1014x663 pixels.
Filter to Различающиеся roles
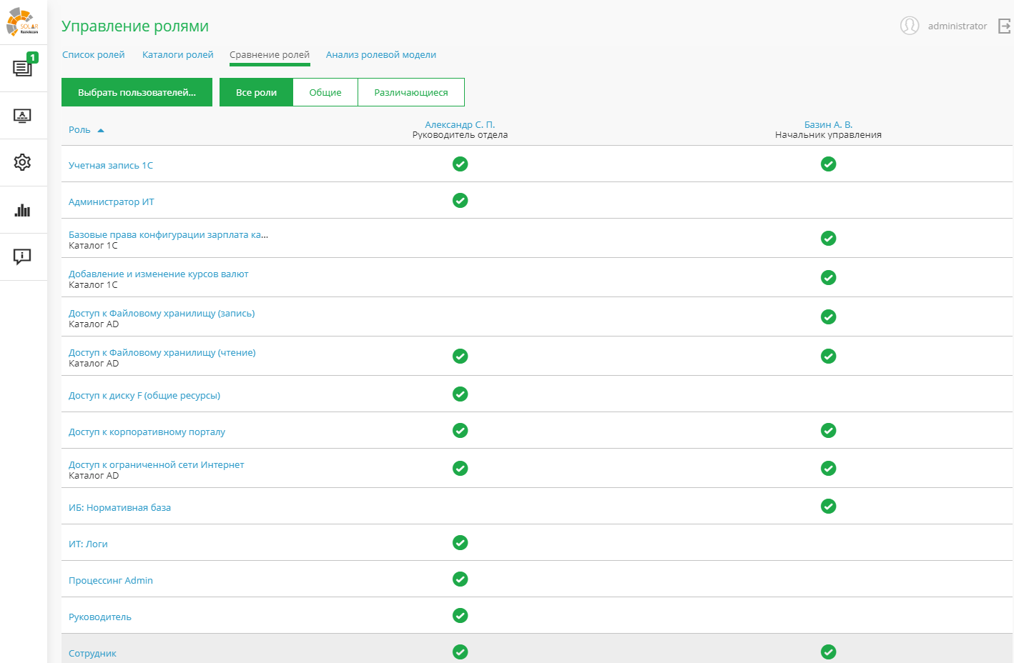point(411,92)
